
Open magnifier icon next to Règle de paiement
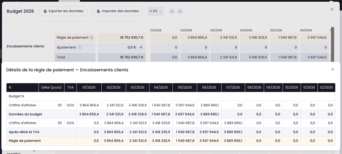pos(91,38)
